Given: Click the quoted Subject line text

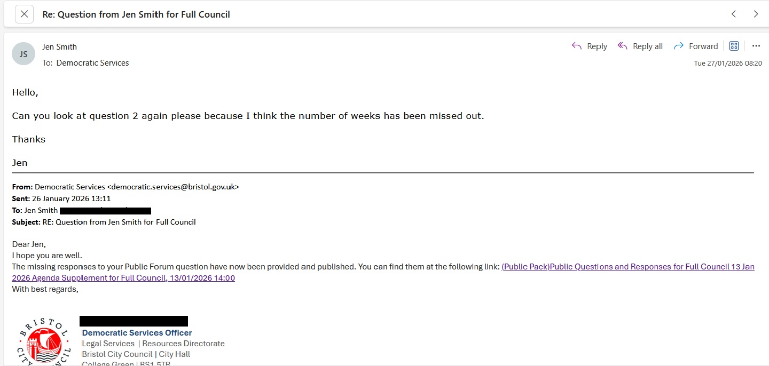Looking at the screenshot, I should pos(119,222).
